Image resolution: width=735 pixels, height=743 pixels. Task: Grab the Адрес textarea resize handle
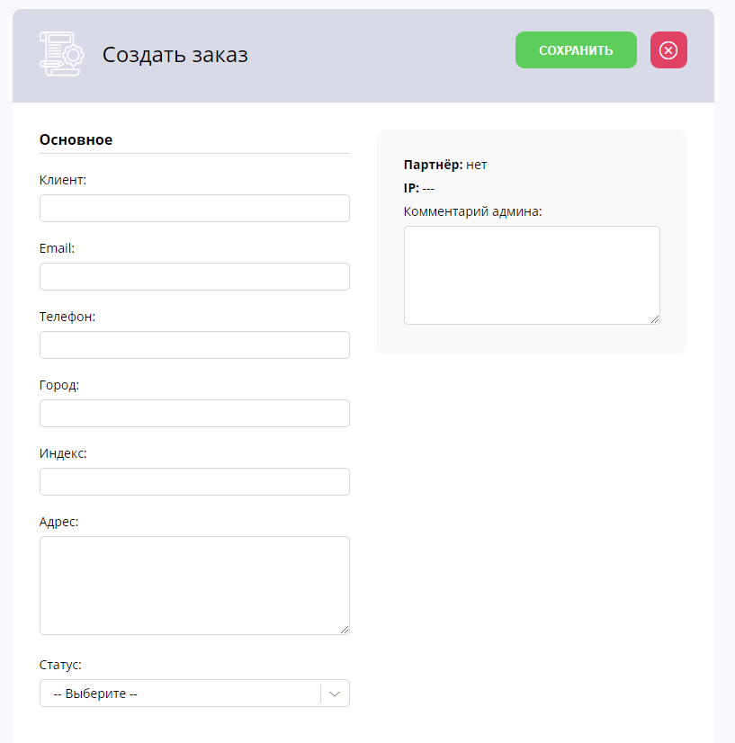pyautogui.click(x=345, y=630)
